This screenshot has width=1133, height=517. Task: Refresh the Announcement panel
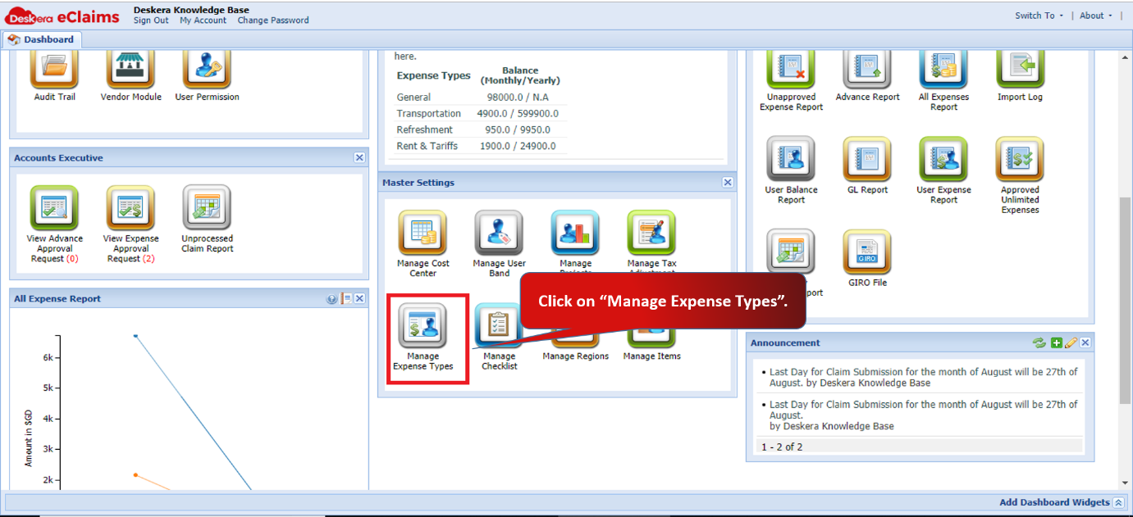coord(1039,342)
